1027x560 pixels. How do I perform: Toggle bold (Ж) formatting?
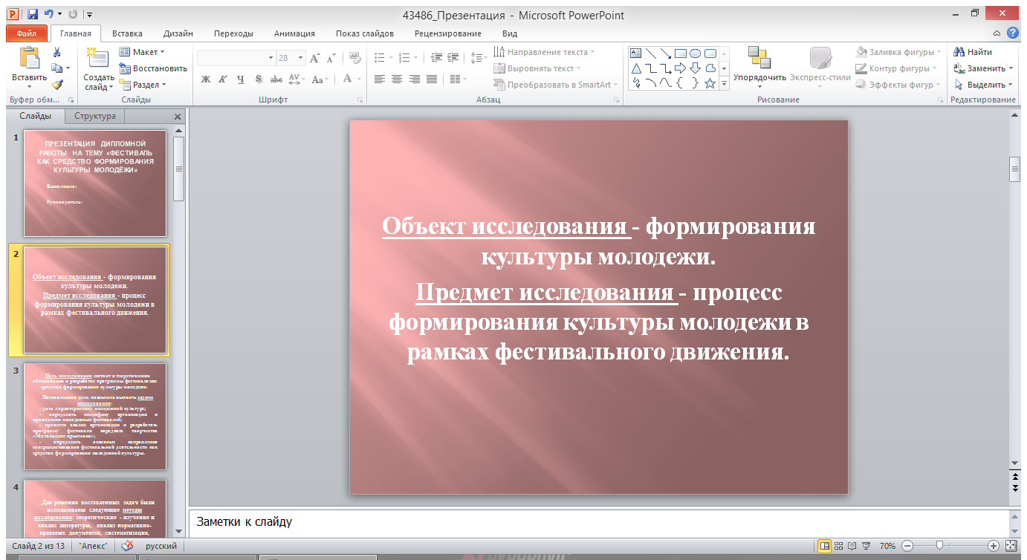tap(206, 79)
